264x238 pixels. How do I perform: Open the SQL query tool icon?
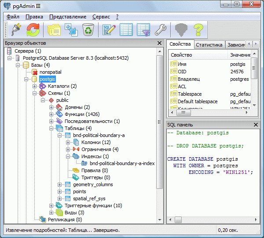pyautogui.click(x=109, y=30)
